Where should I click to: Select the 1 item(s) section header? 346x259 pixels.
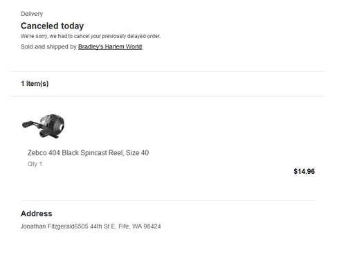tap(35, 84)
